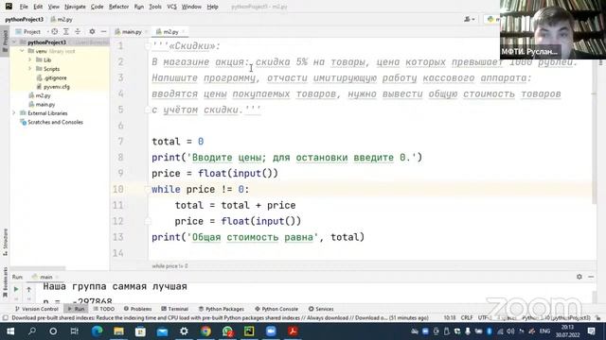Click the 'while price != 0' breadcrumb
This screenshot has height=340, width=606.
coord(170,266)
